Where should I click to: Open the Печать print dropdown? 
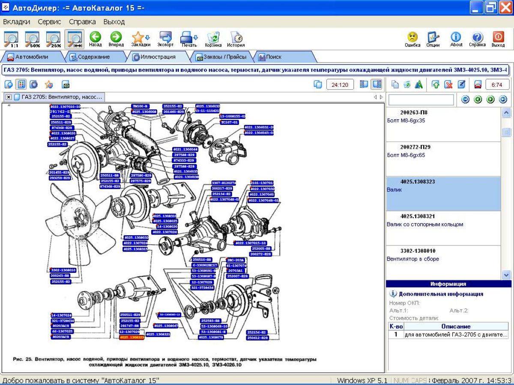click(189, 39)
